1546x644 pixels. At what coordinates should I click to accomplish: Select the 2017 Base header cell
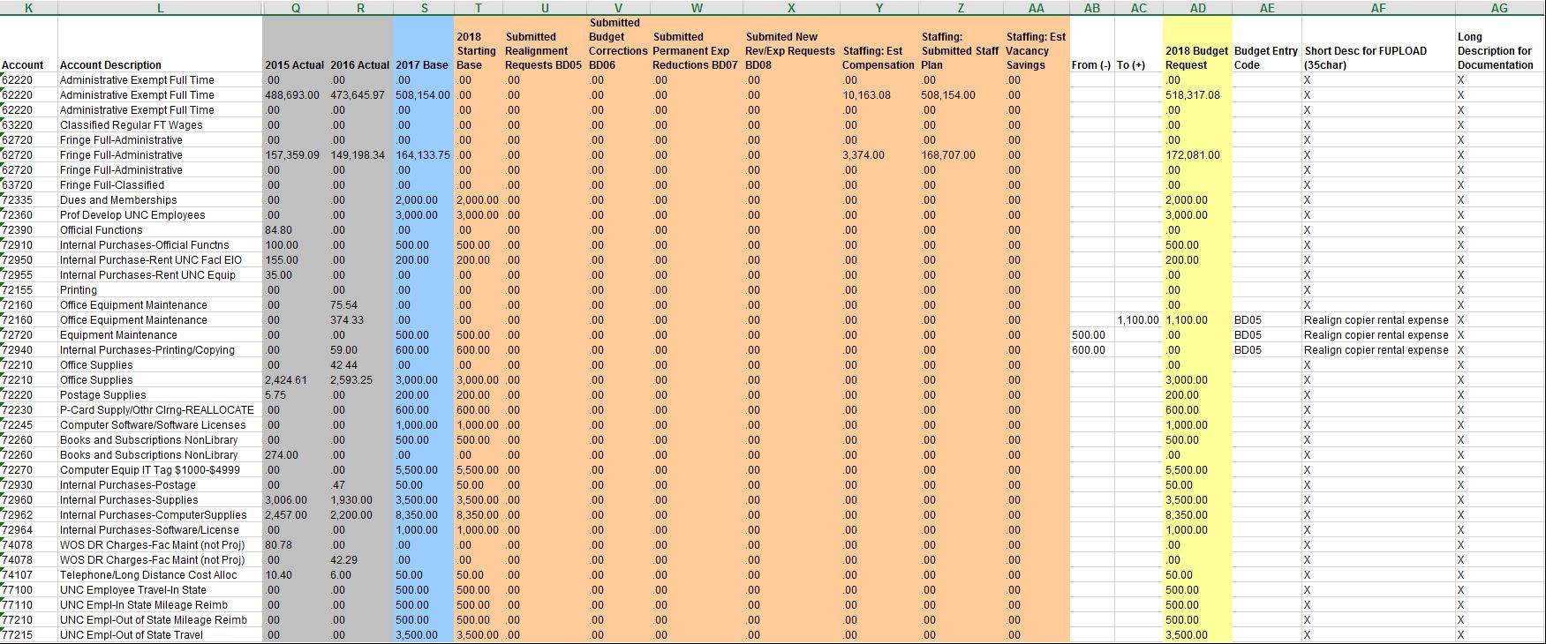tap(421, 65)
